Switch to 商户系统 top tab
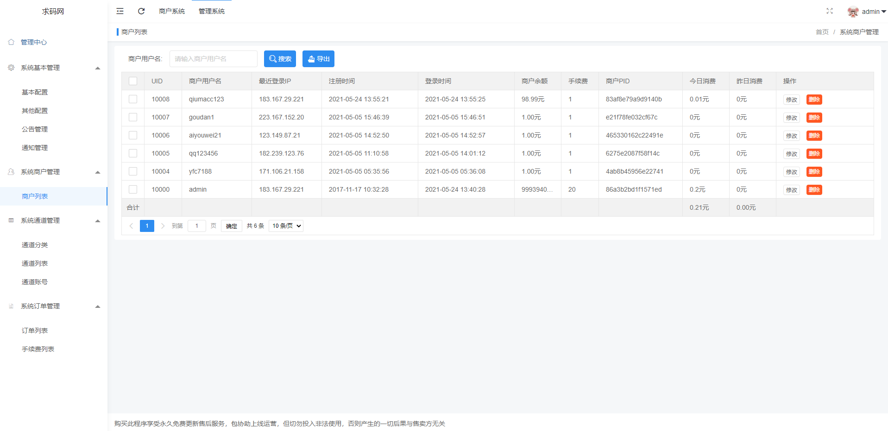Viewport: 888px width, 431px height. tap(172, 11)
